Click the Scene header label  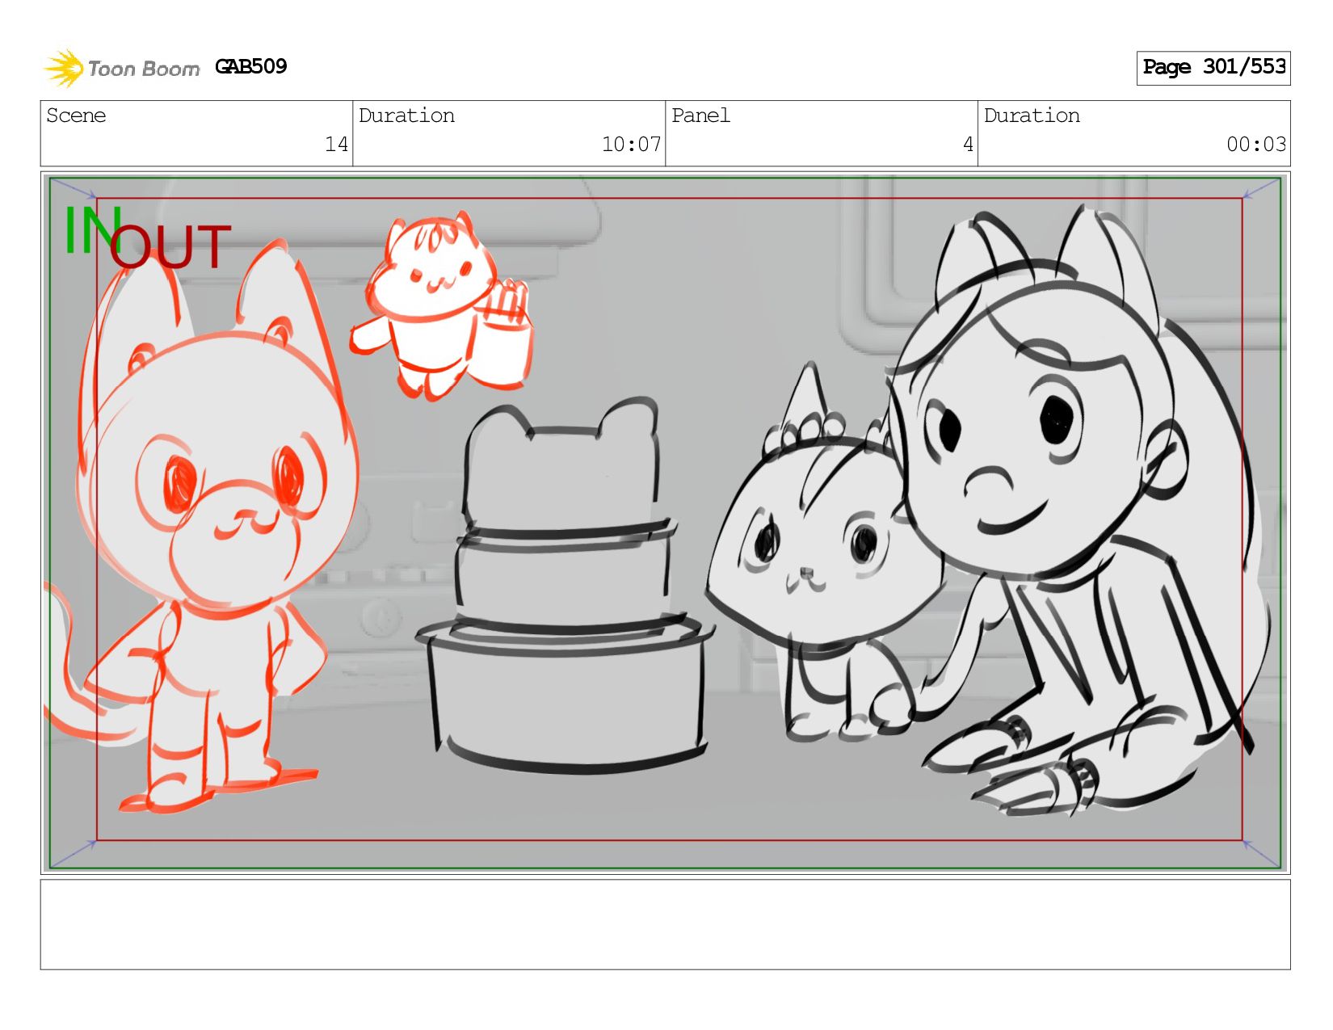point(76,116)
